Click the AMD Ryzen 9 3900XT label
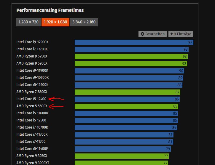 coord(33,163)
